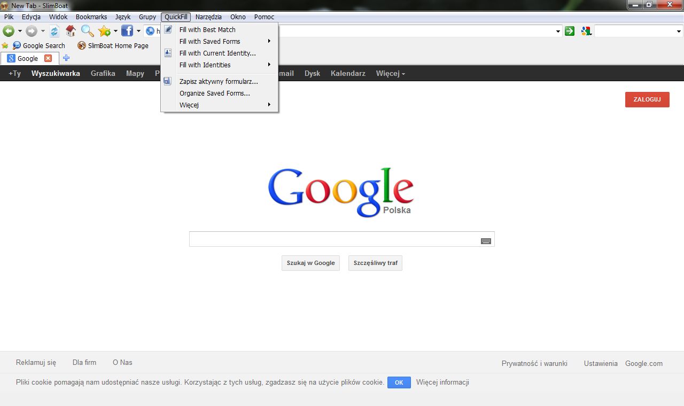Open the Bookmarks menu
Viewport: 684px width, 406px height.
[91, 17]
